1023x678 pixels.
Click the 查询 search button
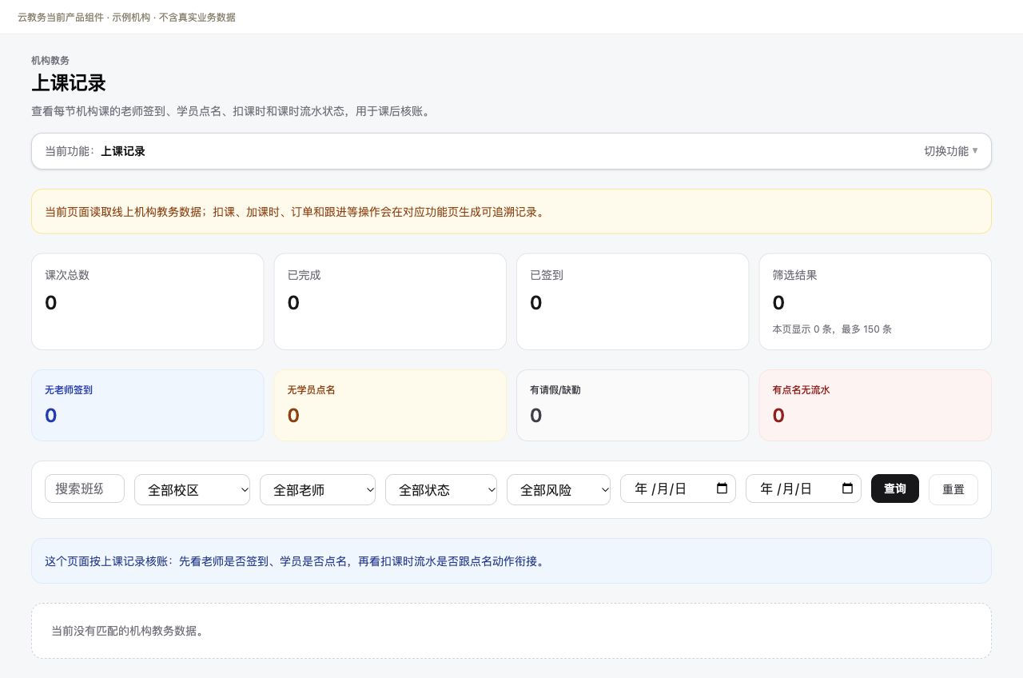(895, 489)
